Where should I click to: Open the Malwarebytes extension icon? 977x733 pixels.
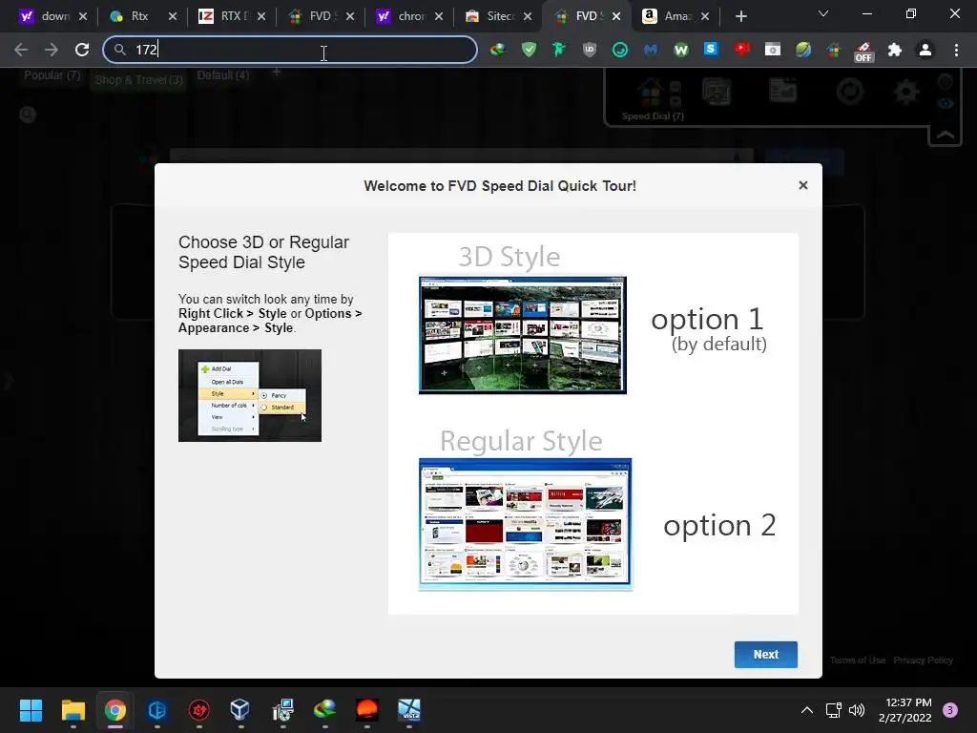650,50
